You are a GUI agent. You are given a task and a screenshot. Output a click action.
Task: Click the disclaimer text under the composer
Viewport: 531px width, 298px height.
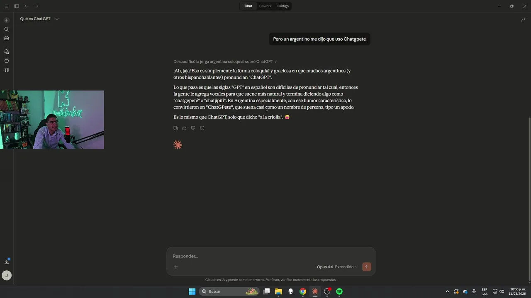[x=271, y=280]
